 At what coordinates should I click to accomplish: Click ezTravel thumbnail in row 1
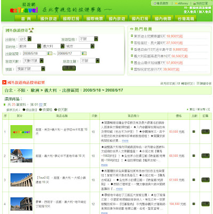pos(21,132)
